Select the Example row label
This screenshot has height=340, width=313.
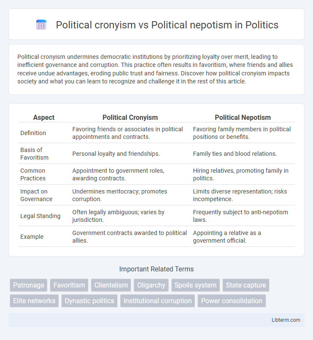point(32,237)
